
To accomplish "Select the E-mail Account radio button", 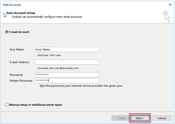I will (x=7, y=32).
